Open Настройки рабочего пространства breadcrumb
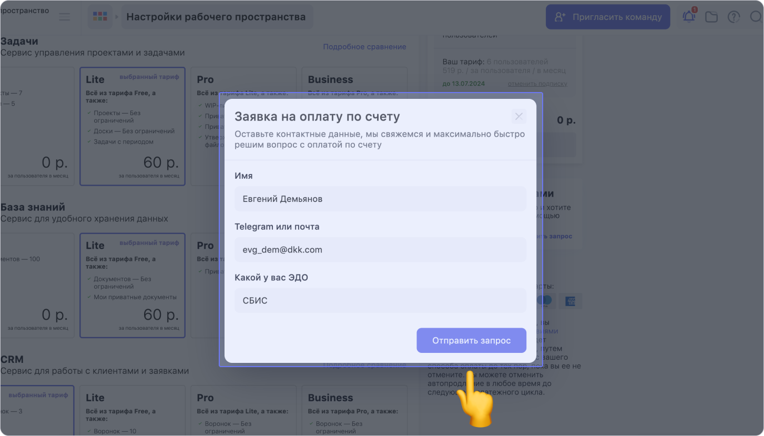Screen dimensions: 764x436 pyautogui.click(x=216, y=17)
